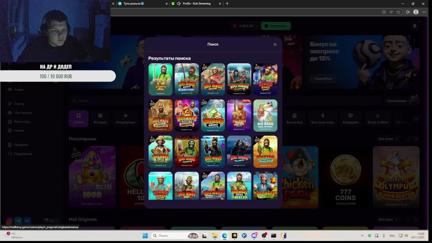Open a new browser tab
Image resolution: width=432 pixels, height=243 pixels.
click(227, 4)
